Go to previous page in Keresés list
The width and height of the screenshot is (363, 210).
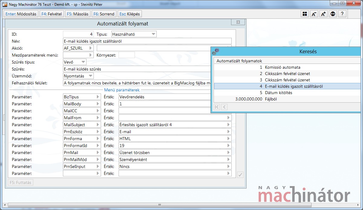click(224, 107)
